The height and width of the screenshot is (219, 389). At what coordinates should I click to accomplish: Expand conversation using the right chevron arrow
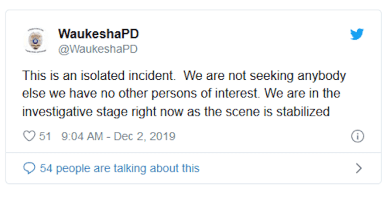point(358,169)
